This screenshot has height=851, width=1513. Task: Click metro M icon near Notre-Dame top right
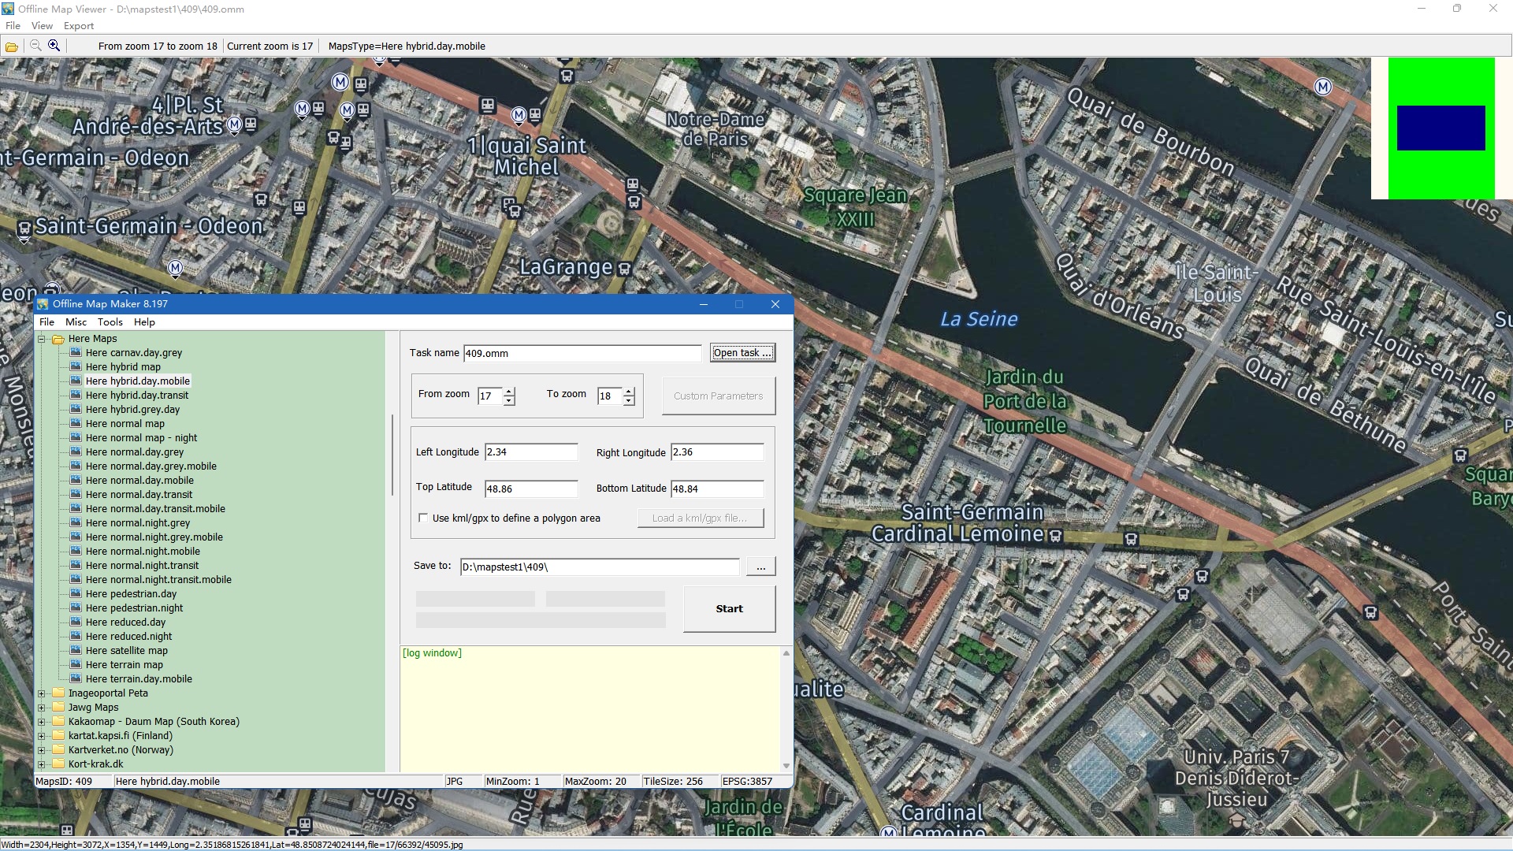[1323, 87]
